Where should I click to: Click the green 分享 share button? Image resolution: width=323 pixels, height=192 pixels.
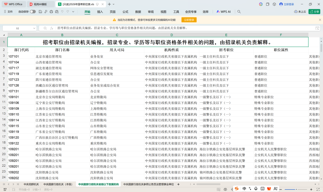[x=315, y=11]
